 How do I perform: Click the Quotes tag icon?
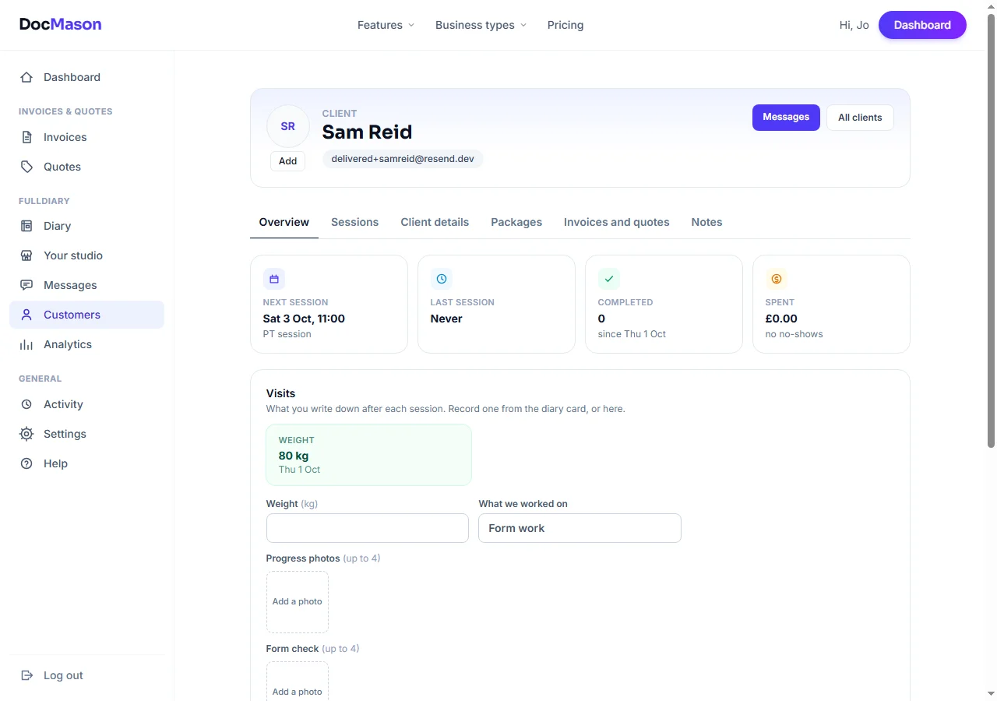click(26, 167)
